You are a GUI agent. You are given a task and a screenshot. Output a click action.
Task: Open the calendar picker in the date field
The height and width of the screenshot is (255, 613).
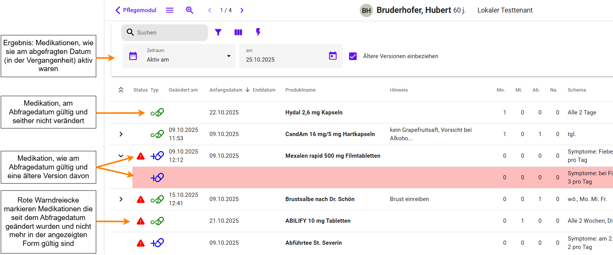[x=332, y=56]
